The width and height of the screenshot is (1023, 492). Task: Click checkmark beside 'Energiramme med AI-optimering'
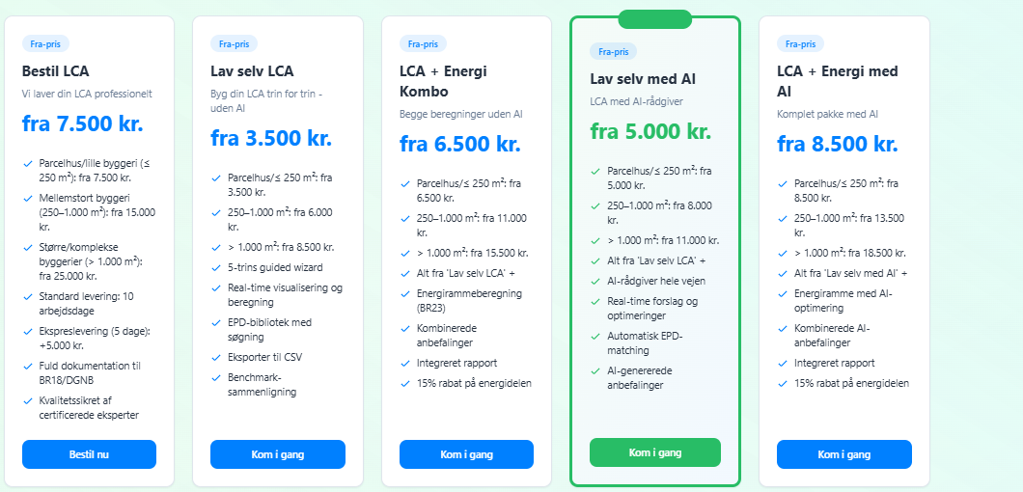[x=783, y=293]
